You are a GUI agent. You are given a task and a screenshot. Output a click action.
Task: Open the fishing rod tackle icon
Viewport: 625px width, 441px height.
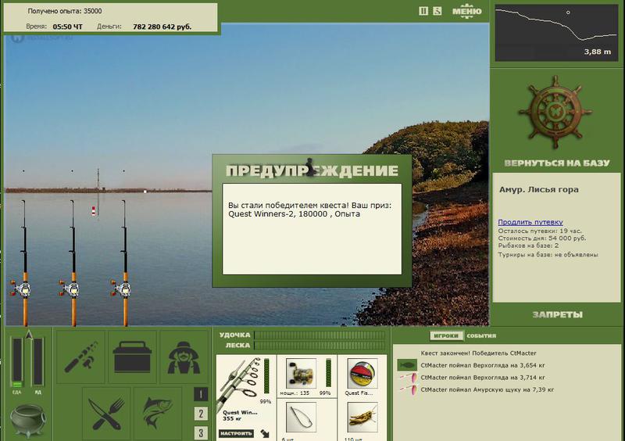pyautogui.click(x=81, y=357)
